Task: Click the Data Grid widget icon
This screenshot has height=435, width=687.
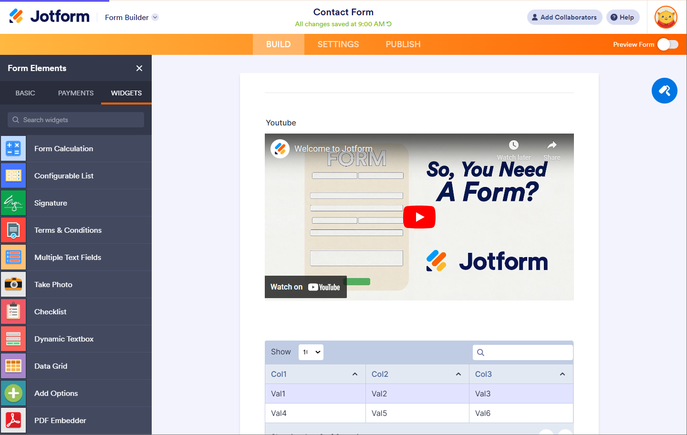Action: pyautogui.click(x=13, y=366)
